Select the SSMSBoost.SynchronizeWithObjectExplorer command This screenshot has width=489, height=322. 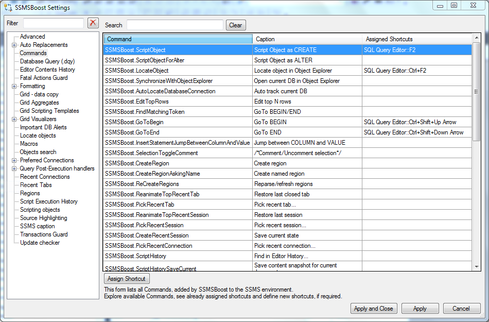pyautogui.click(x=288, y=81)
